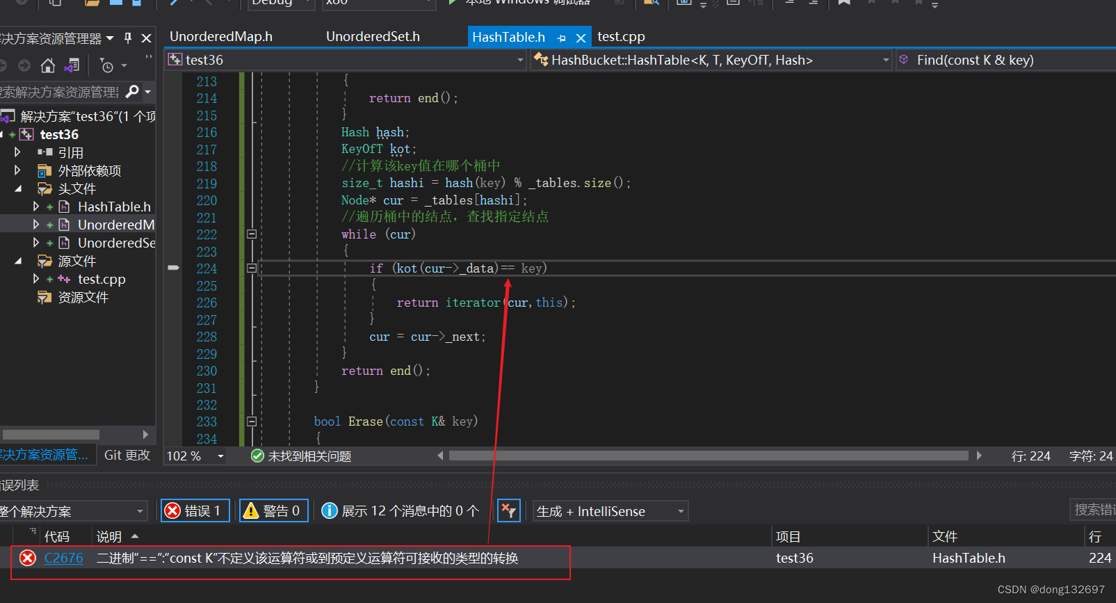Screen dimensions: 1116x603
Task: Pin the HashTable.h editor tab
Action: [561, 38]
